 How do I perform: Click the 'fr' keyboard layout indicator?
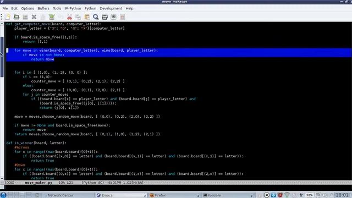pos(301,195)
